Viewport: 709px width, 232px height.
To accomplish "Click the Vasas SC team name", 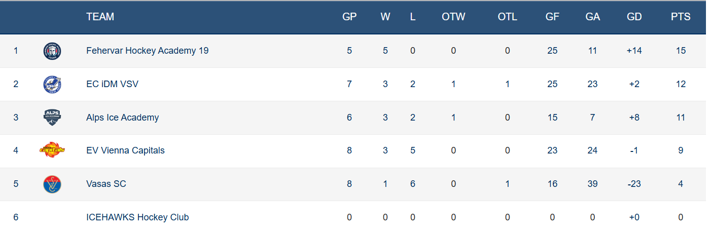I will (x=106, y=184).
